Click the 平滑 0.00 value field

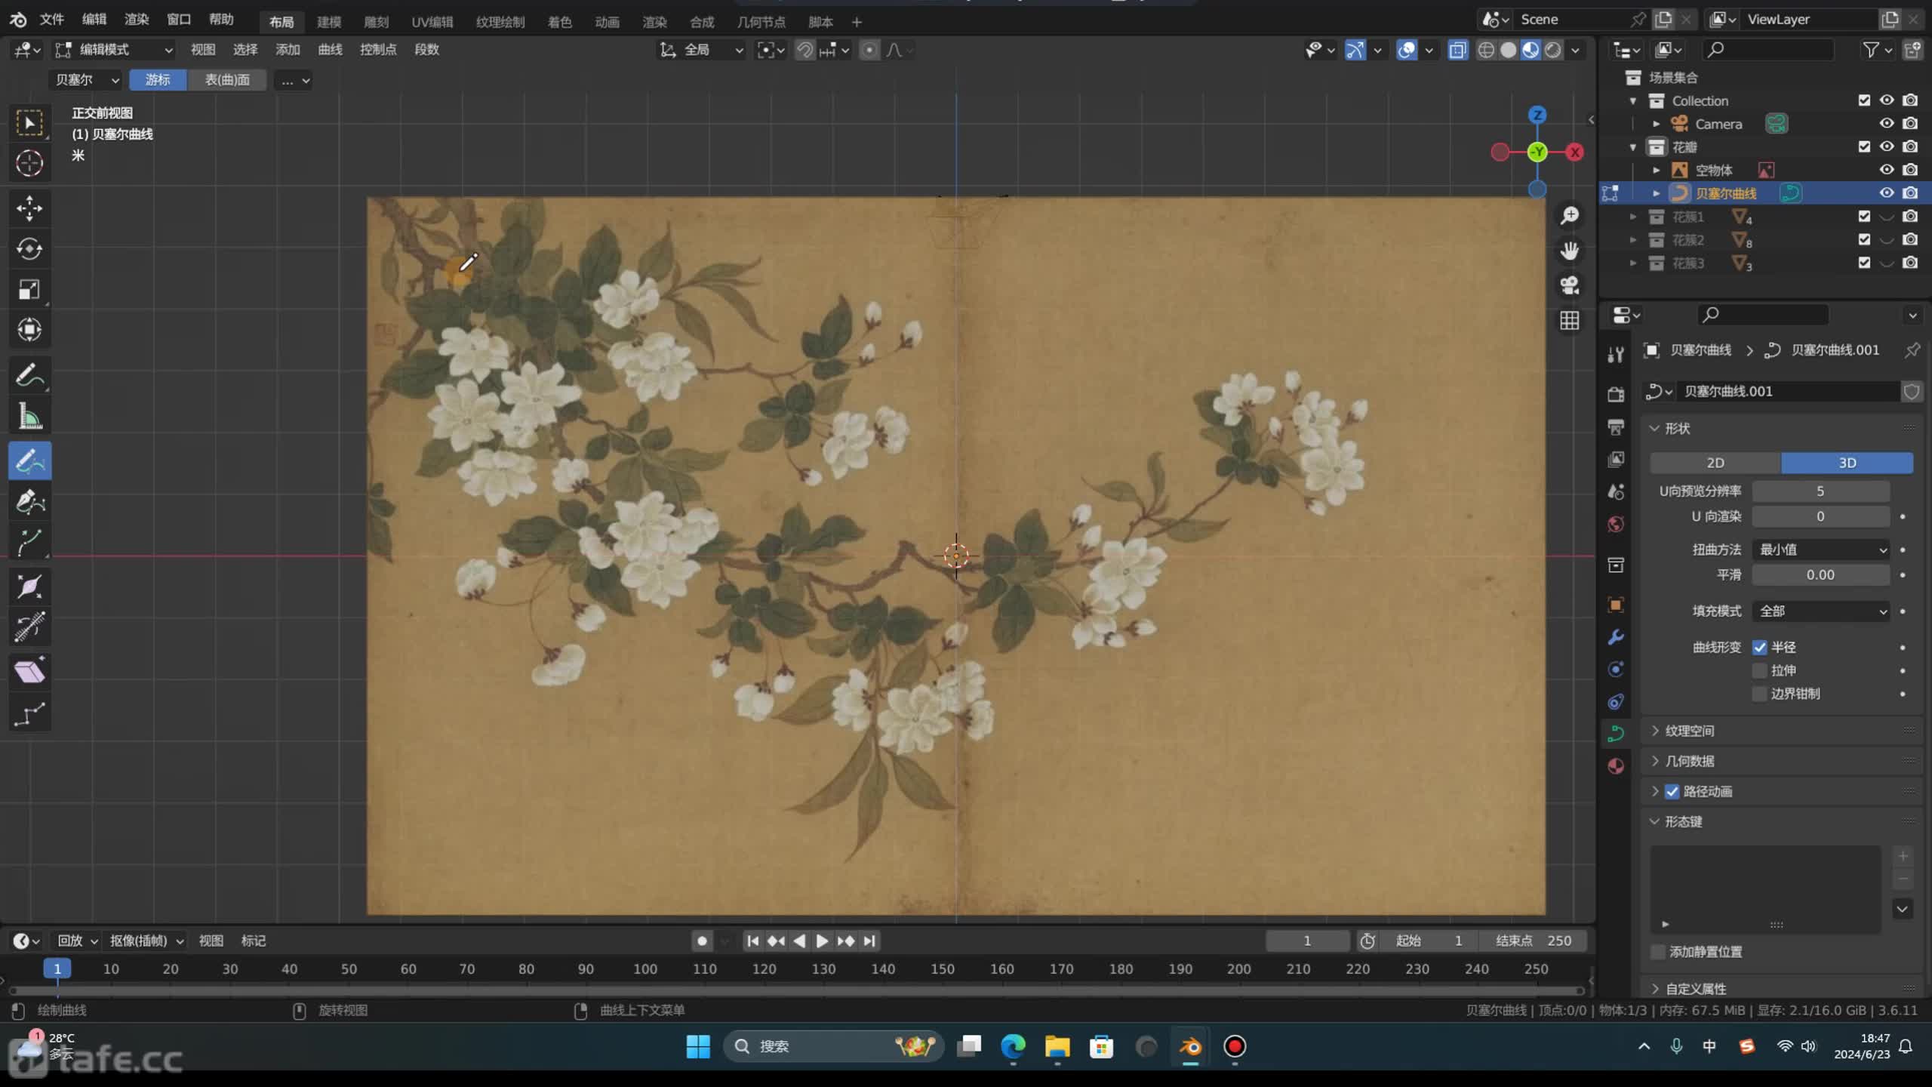point(1820,575)
